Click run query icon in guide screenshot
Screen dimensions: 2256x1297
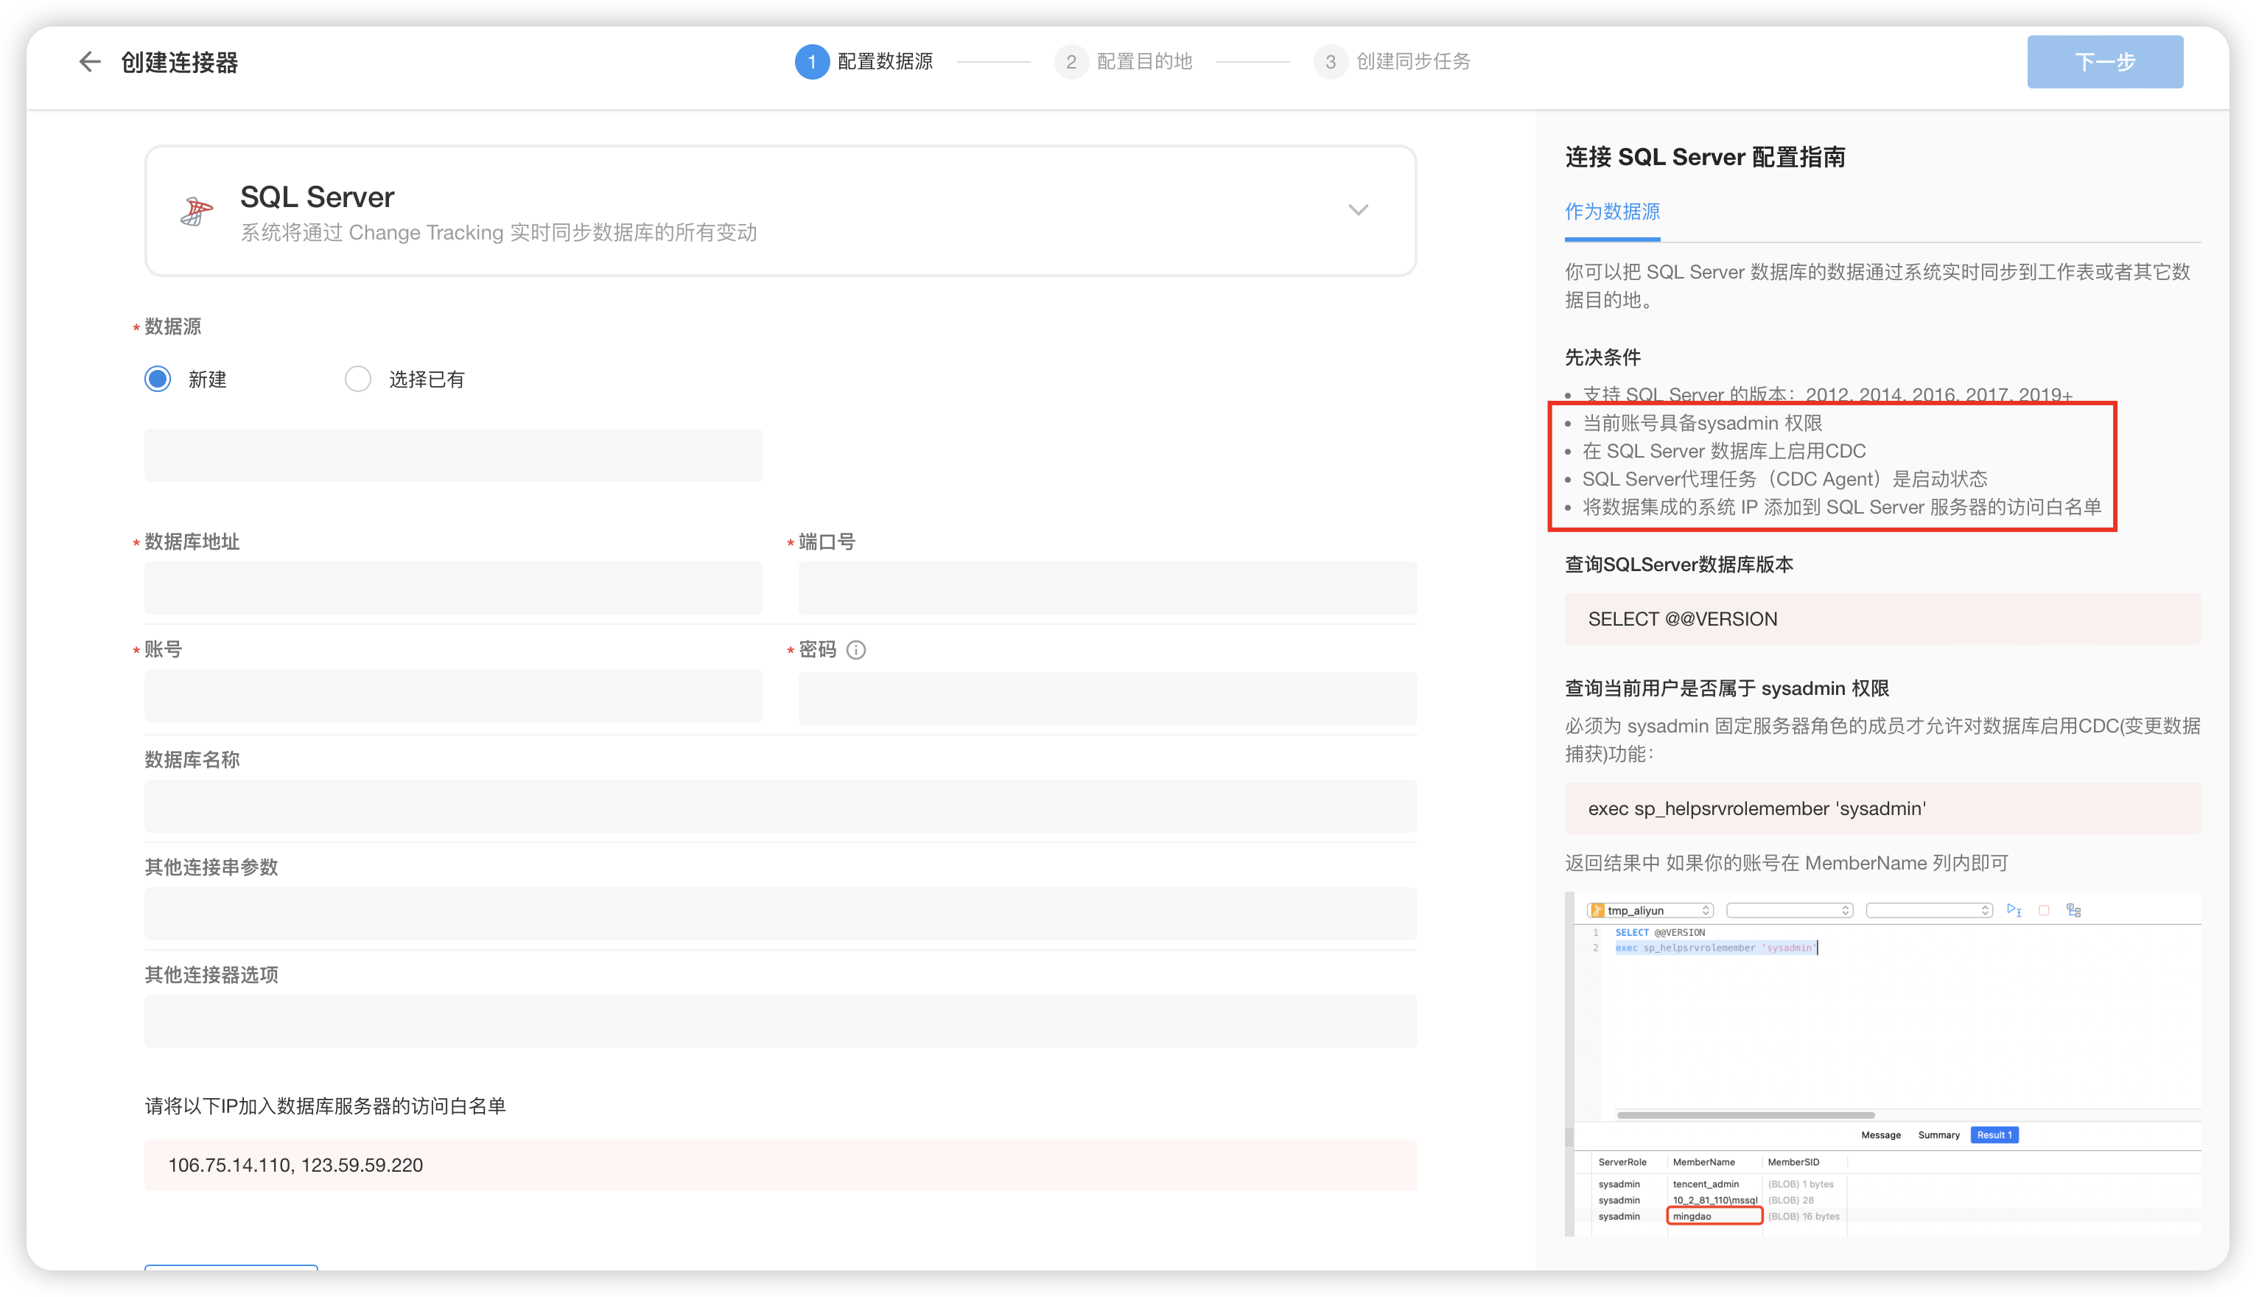coord(2013,909)
